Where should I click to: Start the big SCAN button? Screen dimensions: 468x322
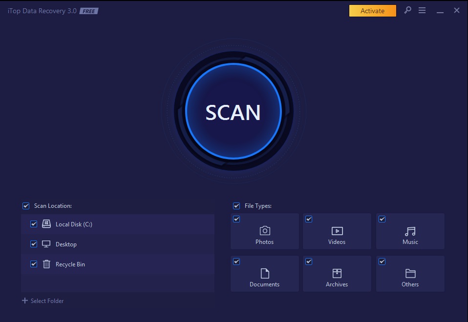[x=234, y=111]
